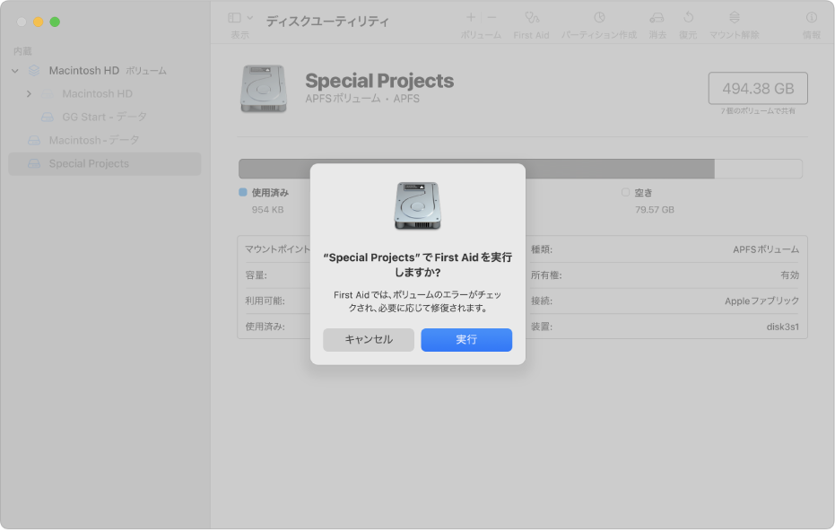835x532 pixels.
Task: Click the Appleファブリック connection value
Action: pyautogui.click(x=761, y=301)
